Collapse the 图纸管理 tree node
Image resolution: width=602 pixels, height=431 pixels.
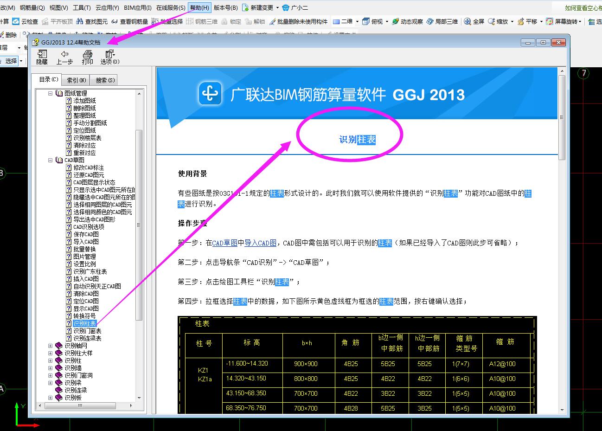[x=51, y=93]
